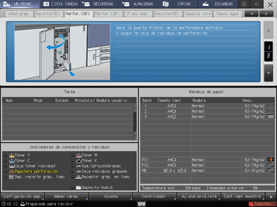
Task: Select the Tóner C indicator light
Action: pyautogui.click(x=5, y=161)
